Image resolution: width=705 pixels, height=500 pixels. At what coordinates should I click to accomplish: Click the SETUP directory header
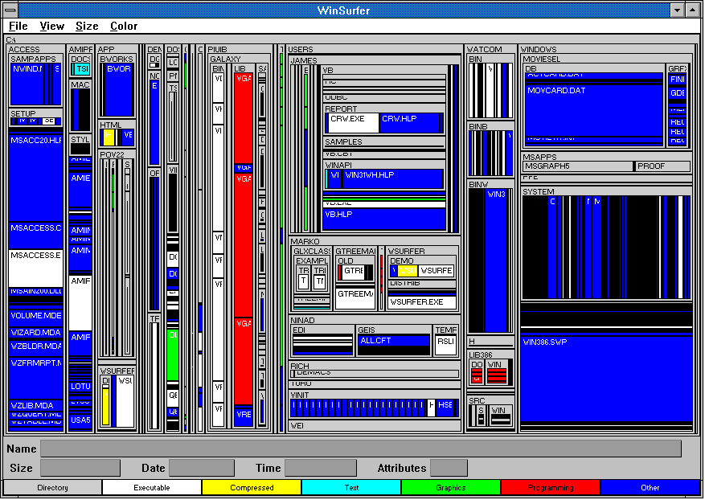point(23,114)
